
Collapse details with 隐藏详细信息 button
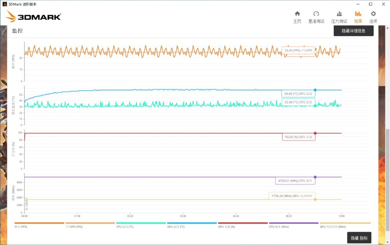(354, 31)
